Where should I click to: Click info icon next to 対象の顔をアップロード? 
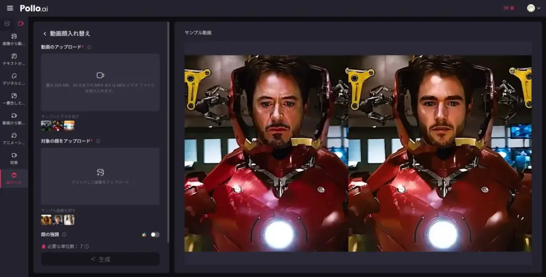click(98, 141)
